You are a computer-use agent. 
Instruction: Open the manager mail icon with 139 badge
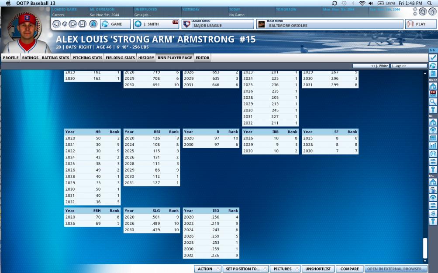tap(433, 94)
